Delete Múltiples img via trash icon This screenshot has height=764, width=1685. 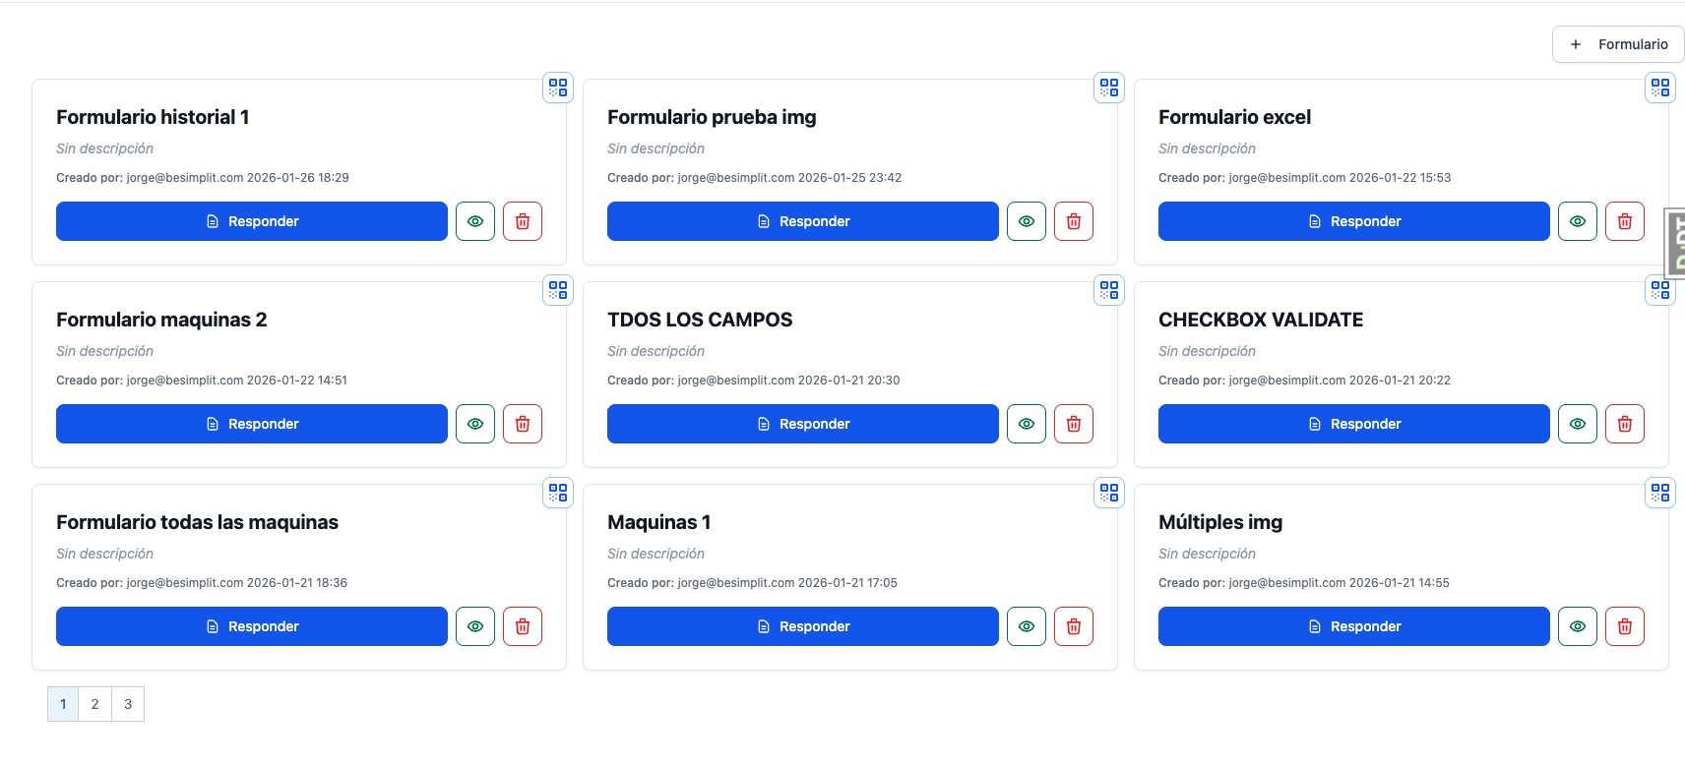1625,625
